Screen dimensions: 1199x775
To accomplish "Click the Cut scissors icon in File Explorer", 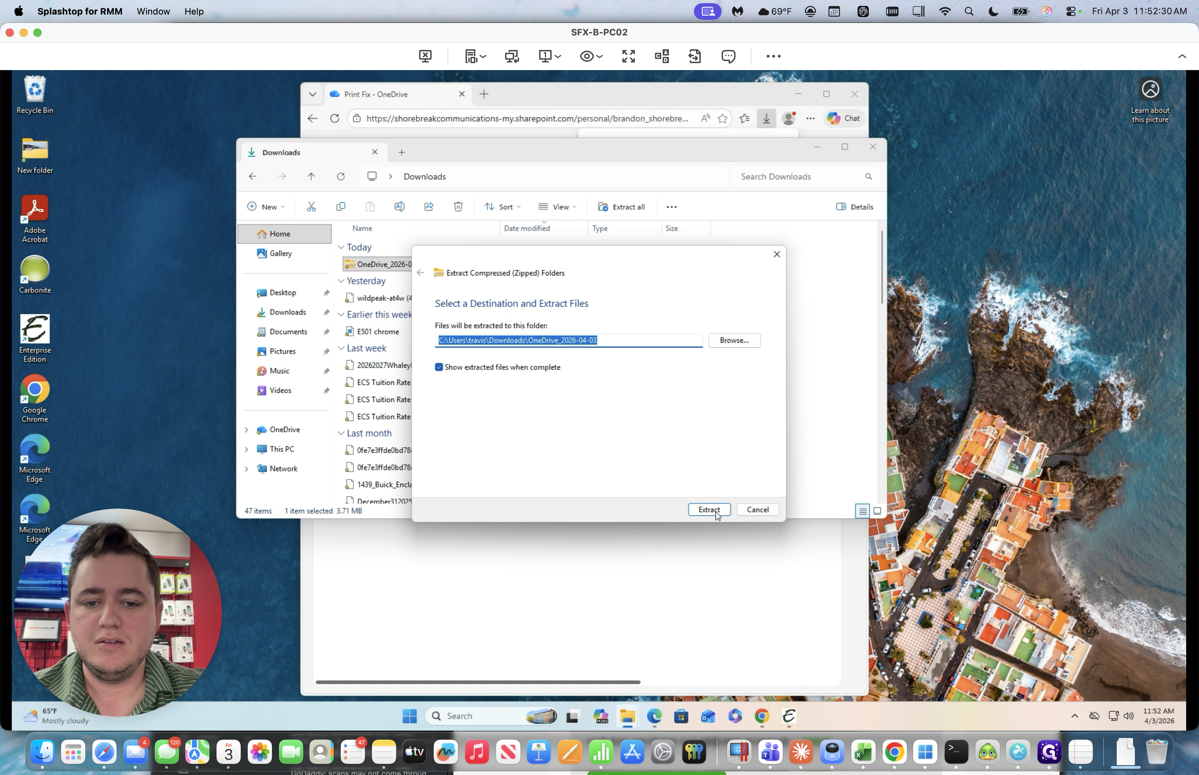I will tap(312, 207).
